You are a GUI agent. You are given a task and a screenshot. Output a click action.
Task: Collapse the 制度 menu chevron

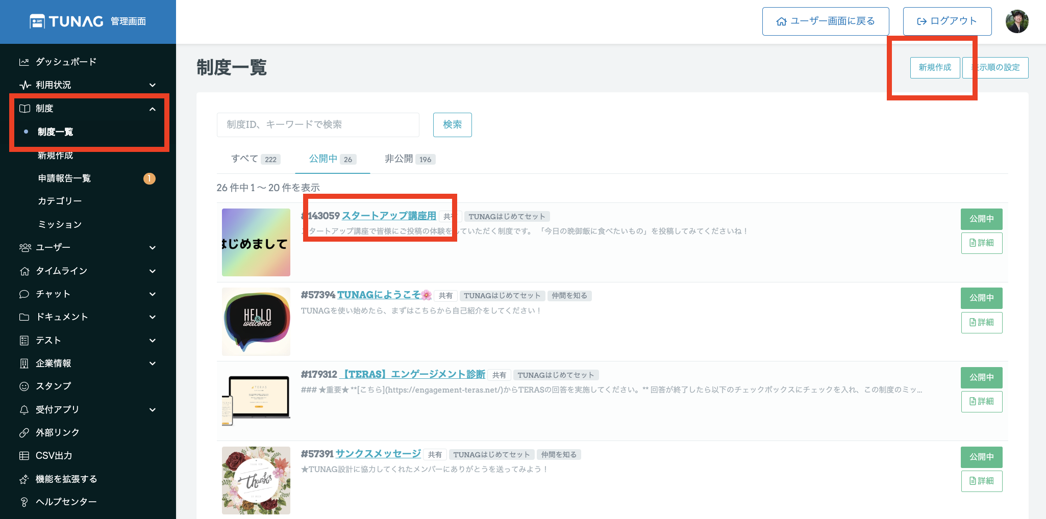(152, 109)
